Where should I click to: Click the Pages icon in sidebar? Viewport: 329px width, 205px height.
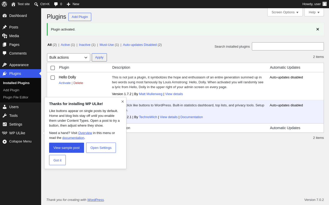[5, 45]
